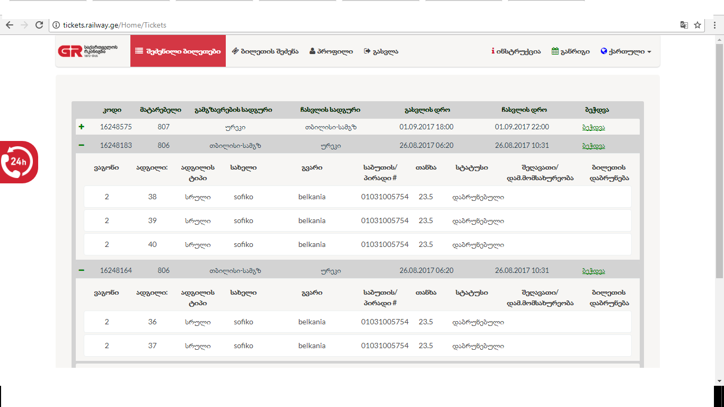Click the red 24h phone support icon
This screenshot has height=407, width=724.
pos(19,162)
